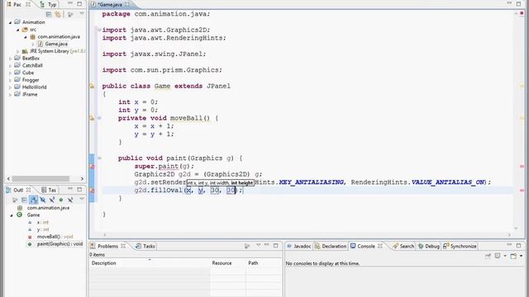Switch to the Pac (Package Explorer) tab
The width and height of the screenshot is (529, 297).
tap(17, 4)
